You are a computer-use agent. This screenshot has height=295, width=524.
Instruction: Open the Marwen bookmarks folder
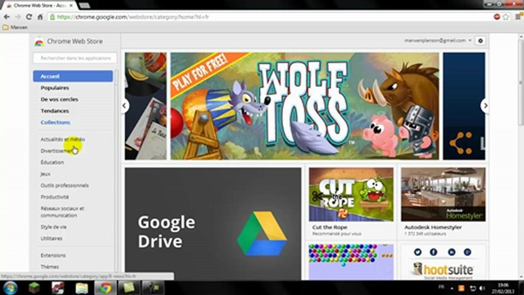(x=15, y=27)
